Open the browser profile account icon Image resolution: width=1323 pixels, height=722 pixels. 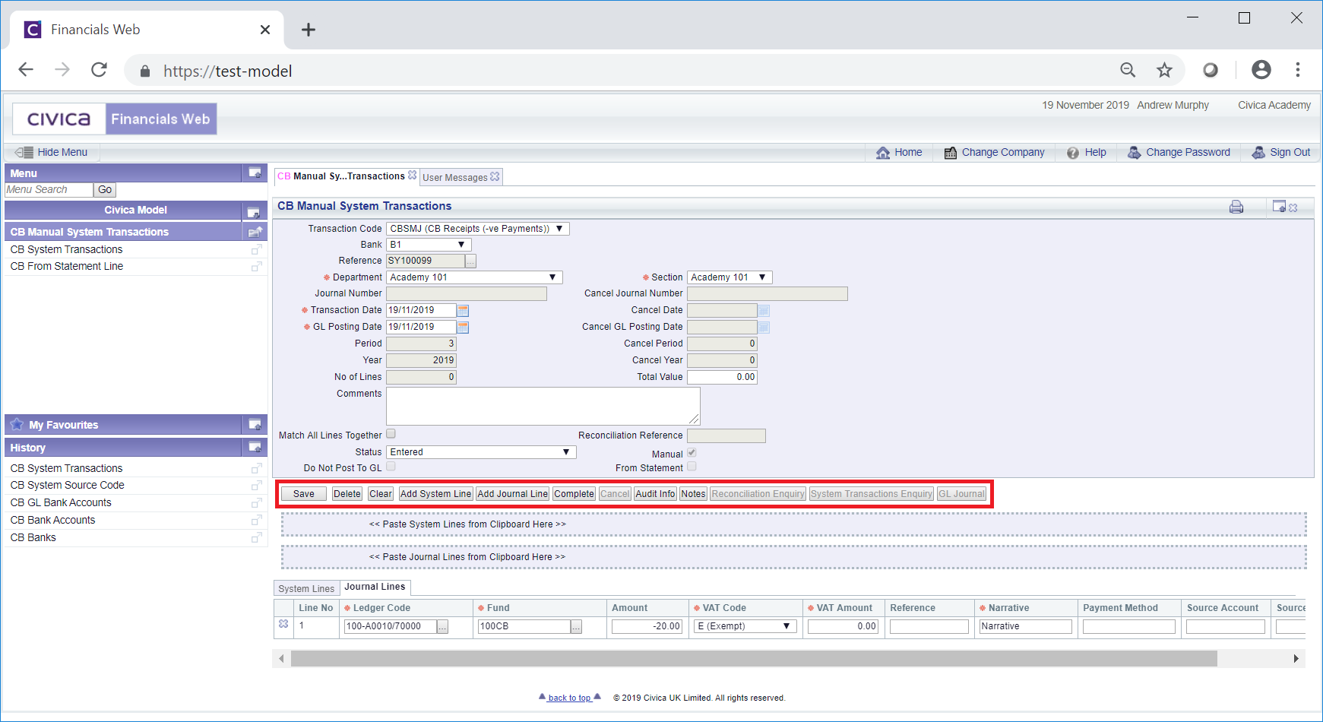(x=1261, y=70)
